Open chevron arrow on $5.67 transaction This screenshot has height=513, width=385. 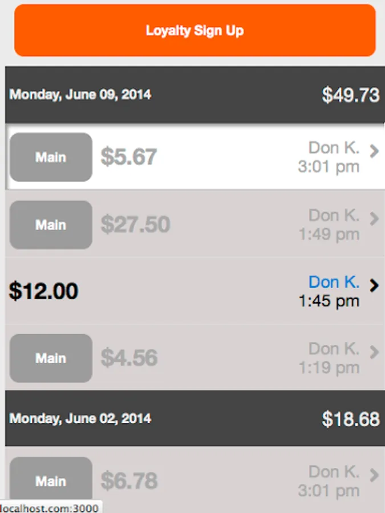pos(374,152)
